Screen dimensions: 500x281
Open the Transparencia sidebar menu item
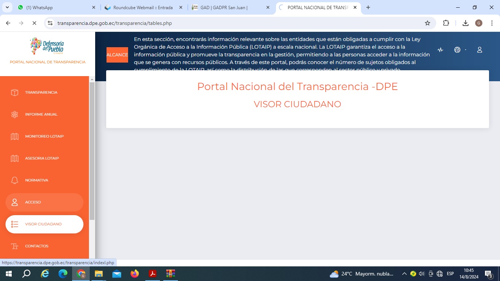click(41, 93)
